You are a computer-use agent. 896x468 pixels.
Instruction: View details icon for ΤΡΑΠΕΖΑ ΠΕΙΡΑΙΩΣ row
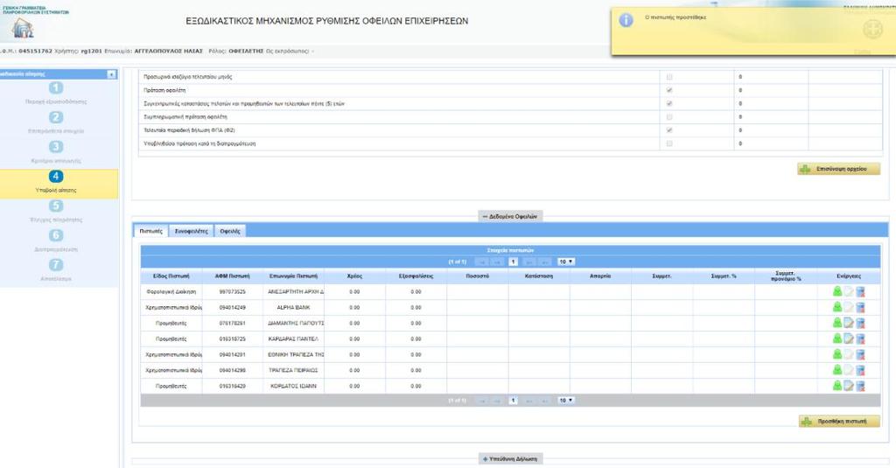837,370
